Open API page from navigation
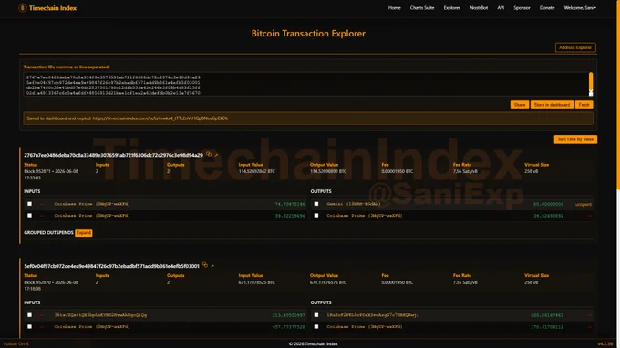This screenshot has height=348, width=620. click(501, 8)
